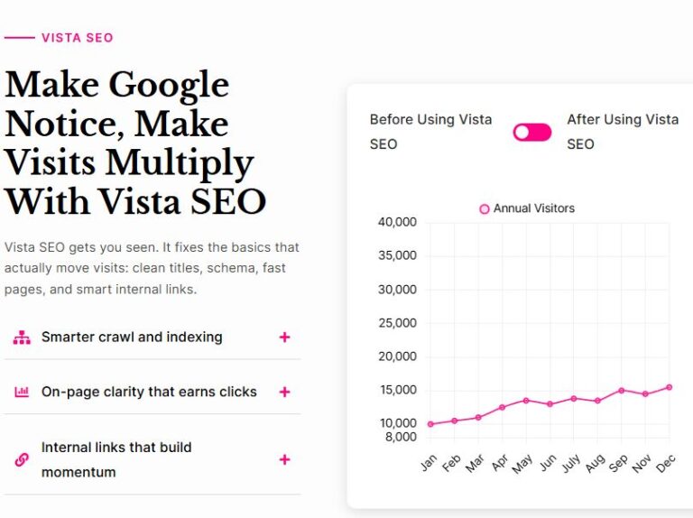Click the Sep data point on the line
The height and width of the screenshot is (518, 693).
(x=622, y=391)
